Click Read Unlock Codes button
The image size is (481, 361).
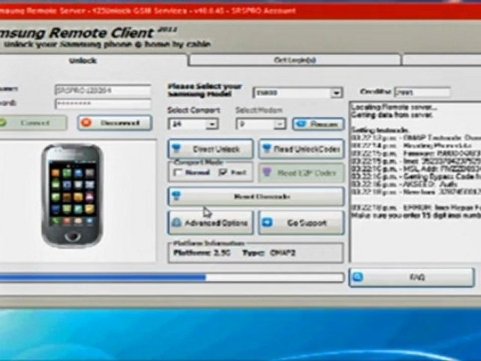(x=301, y=149)
